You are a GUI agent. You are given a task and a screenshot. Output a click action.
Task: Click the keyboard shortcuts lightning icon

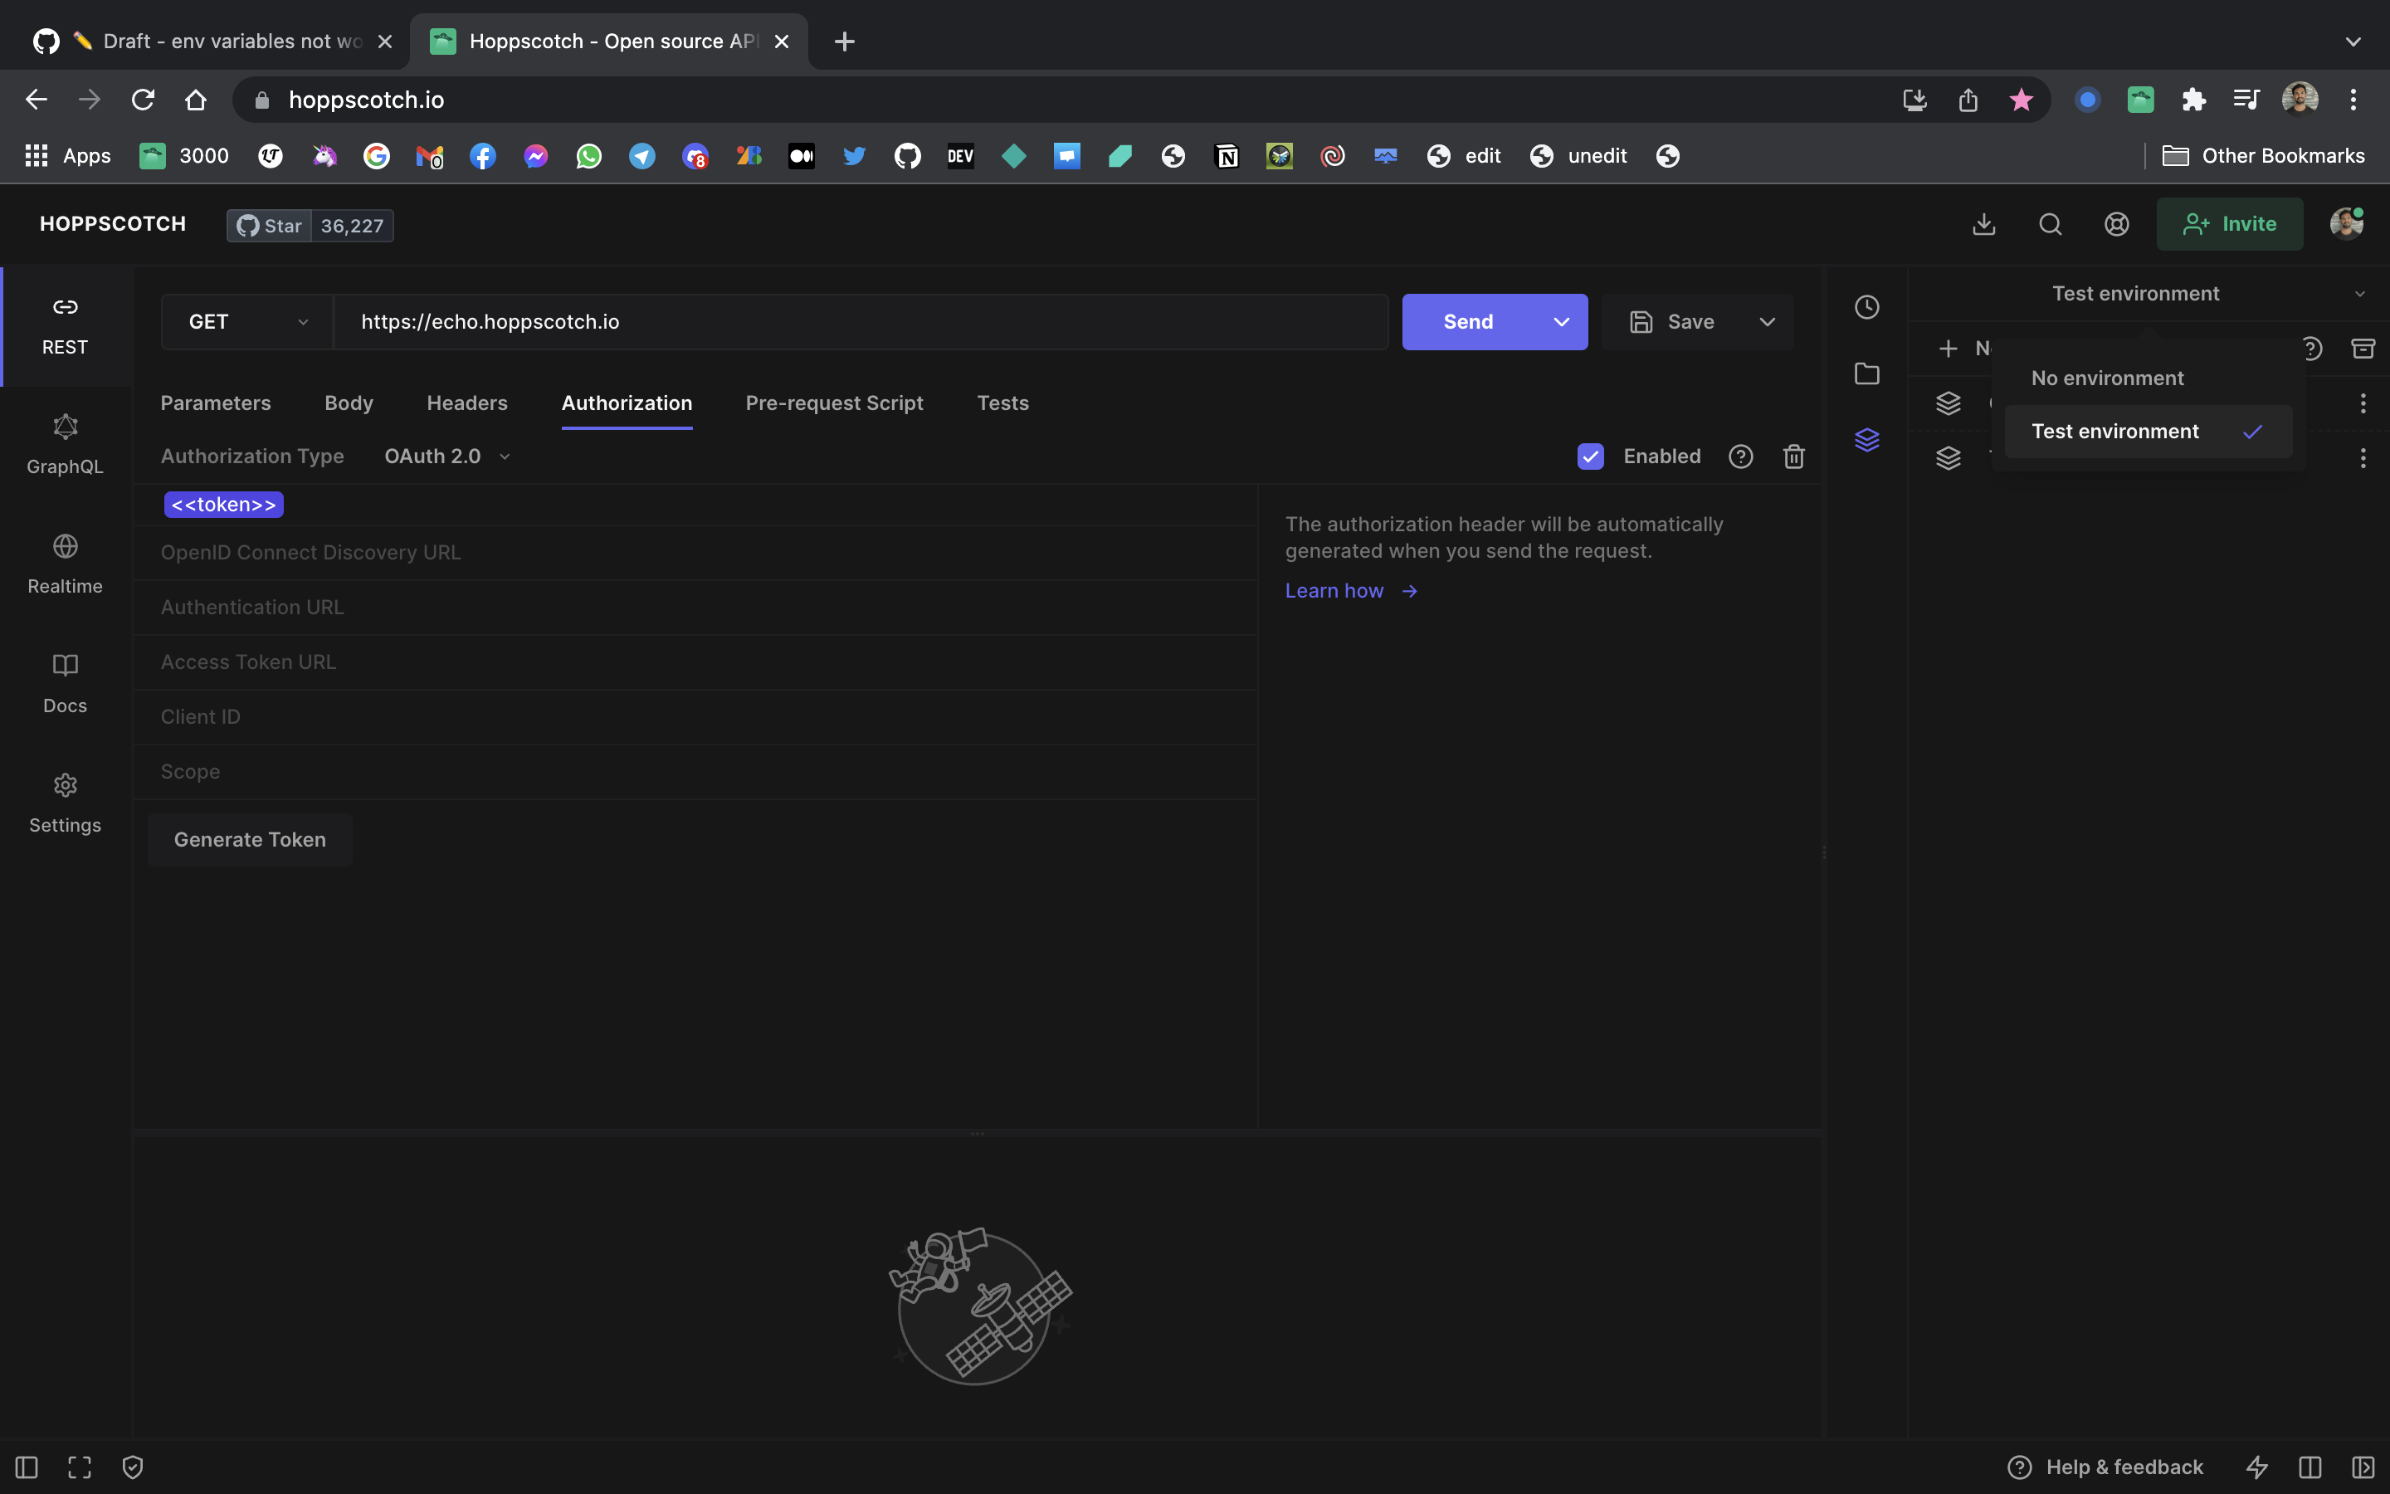click(x=2256, y=1467)
